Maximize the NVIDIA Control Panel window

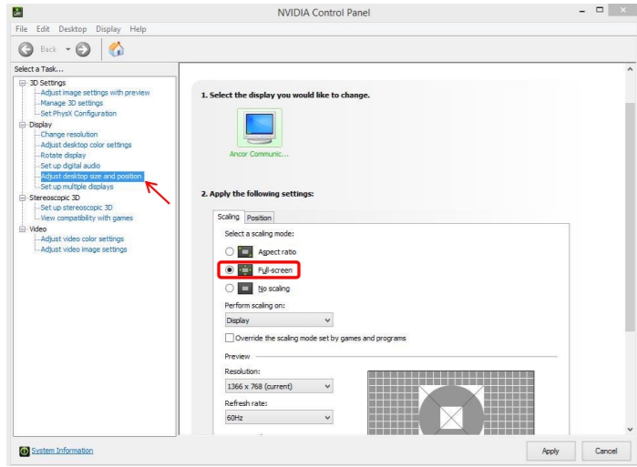coord(600,10)
